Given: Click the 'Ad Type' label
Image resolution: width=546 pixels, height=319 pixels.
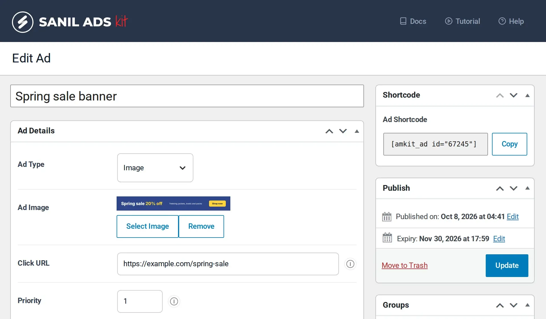Looking at the screenshot, I should pos(31,164).
